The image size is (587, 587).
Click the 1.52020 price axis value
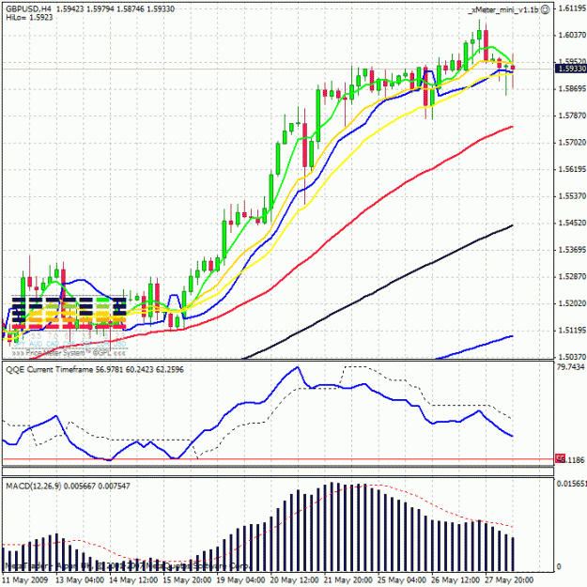point(572,302)
